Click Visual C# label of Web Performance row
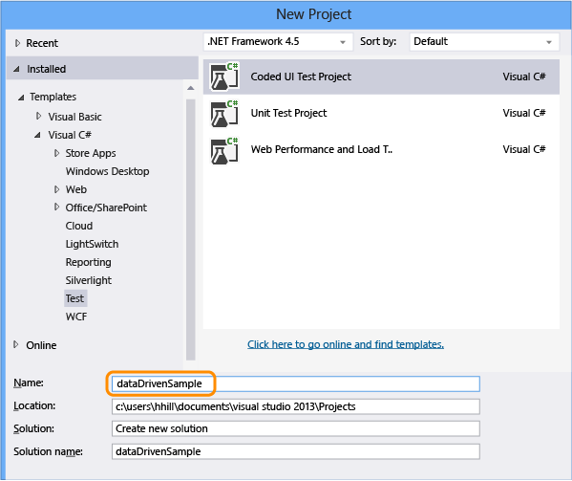The width and height of the screenshot is (572, 481). [x=524, y=150]
